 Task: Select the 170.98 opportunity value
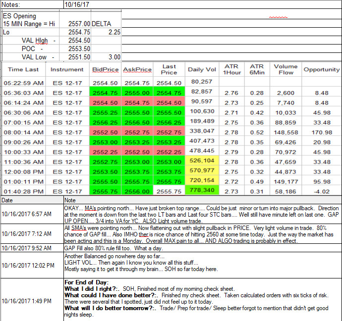[322, 133]
